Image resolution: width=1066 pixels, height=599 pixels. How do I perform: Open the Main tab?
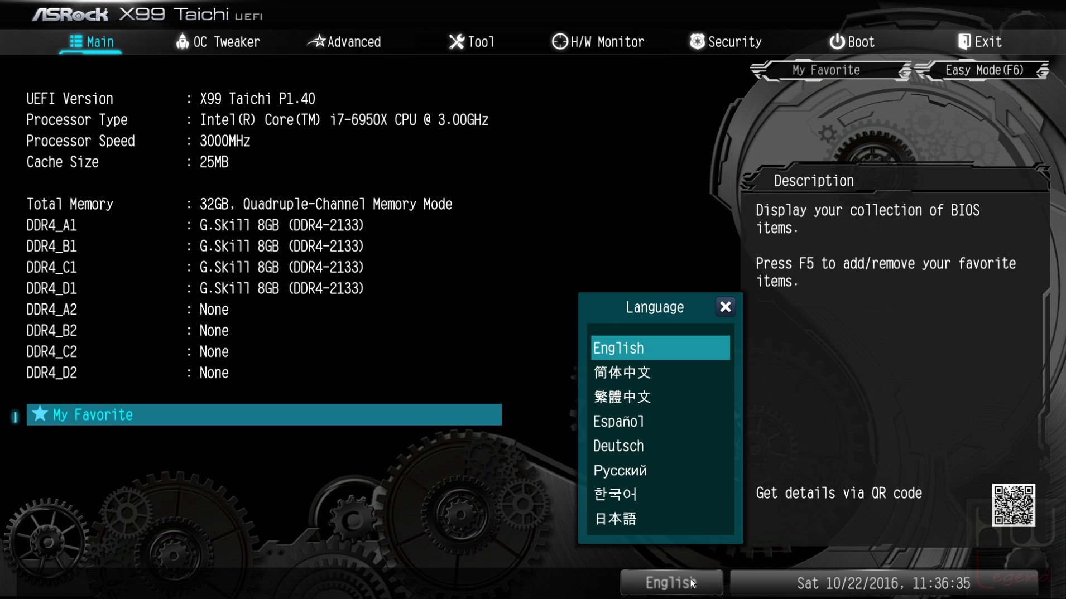pos(92,42)
